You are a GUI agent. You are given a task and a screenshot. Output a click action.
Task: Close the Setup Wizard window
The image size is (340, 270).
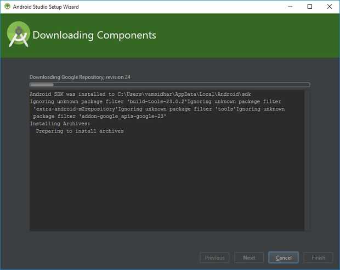(330, 7)
